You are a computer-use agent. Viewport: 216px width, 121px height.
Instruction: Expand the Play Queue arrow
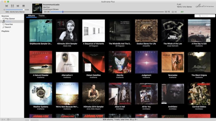(x=3, y=19)
